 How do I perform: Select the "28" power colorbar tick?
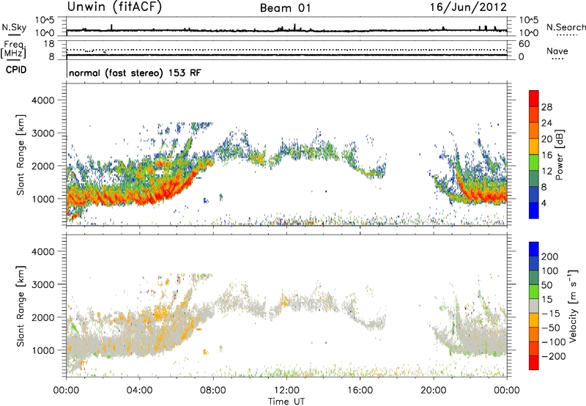coord(546,107)
